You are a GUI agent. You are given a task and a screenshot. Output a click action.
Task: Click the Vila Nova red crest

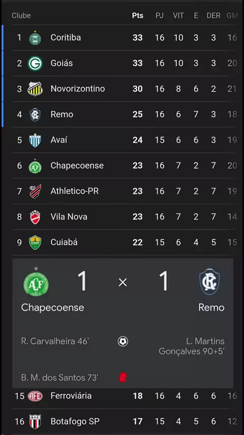point(35,217)
